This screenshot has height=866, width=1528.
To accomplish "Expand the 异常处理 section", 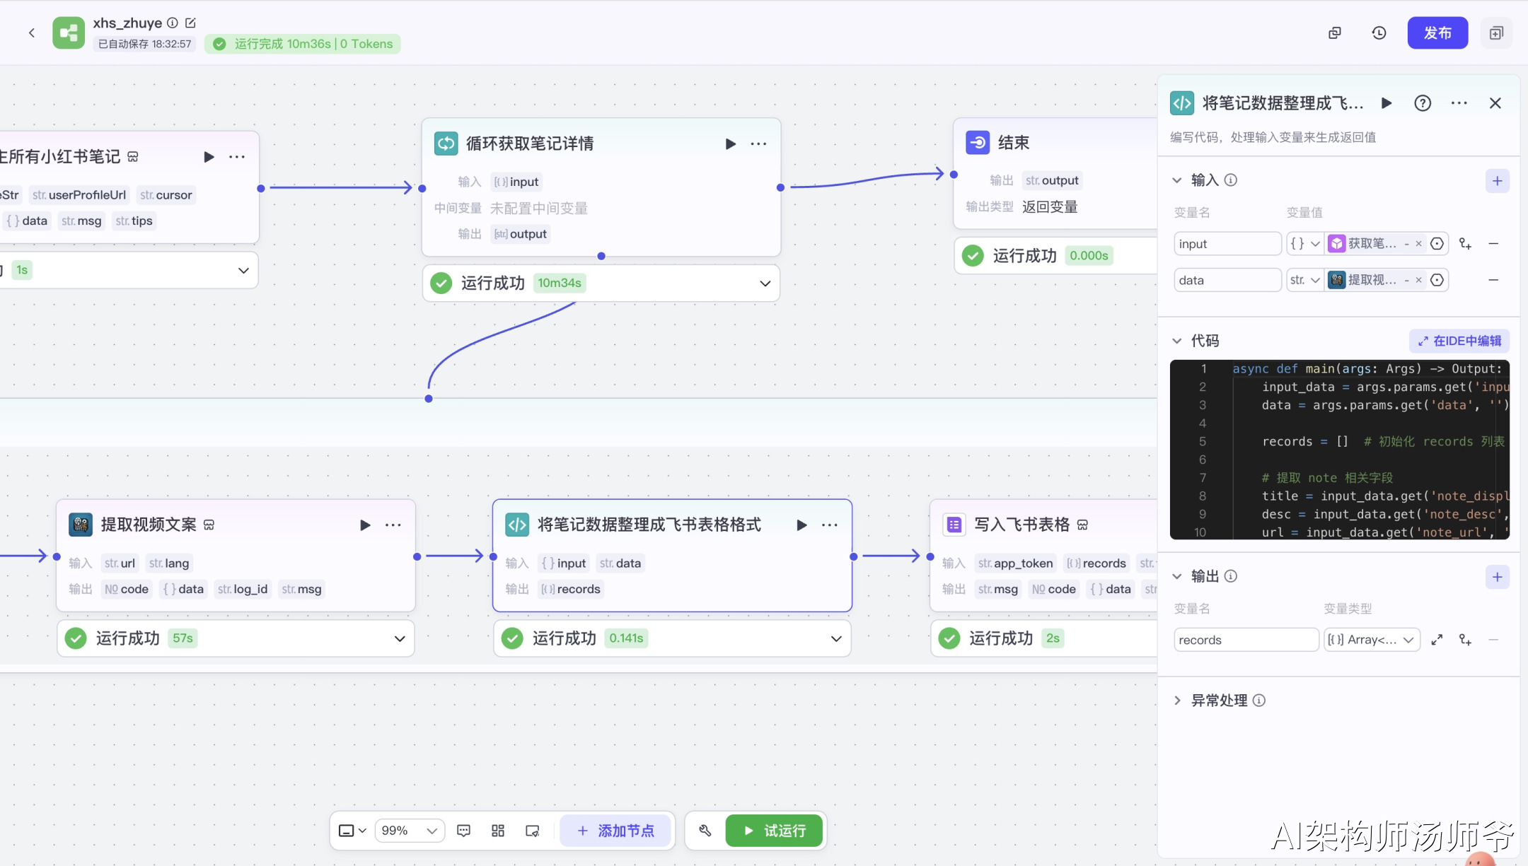I will coord(1177,700).
